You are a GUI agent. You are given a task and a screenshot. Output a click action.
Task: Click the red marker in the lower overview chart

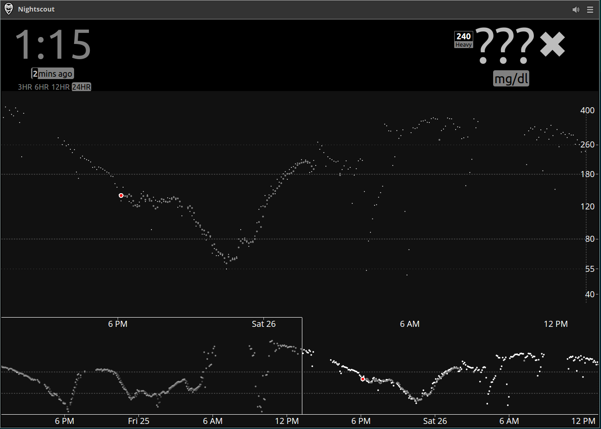click(x=363, y=379)
